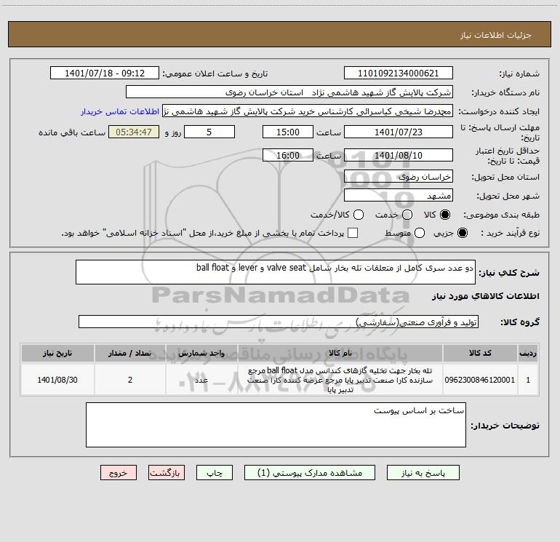Click the buyer organization name field
The width and height of the screenshot is (560, 542).
[289, 92]
